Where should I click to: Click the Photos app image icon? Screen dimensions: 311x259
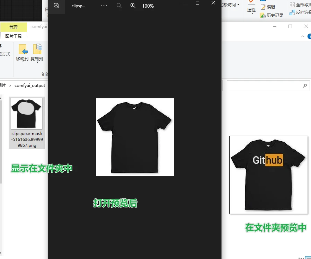click(56, 6)
